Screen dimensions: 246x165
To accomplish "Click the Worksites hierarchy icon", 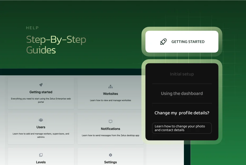I will point(110,87).
